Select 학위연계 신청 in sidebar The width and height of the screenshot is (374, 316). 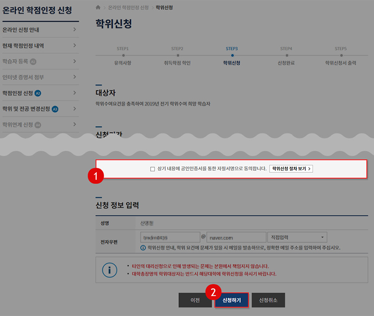pos(18,125)
